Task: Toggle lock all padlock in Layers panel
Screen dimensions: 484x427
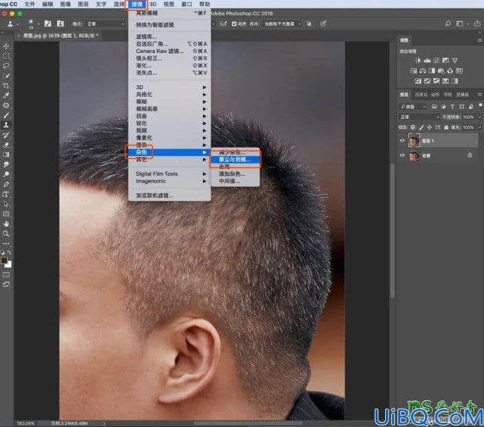Action: pos(446,127)
